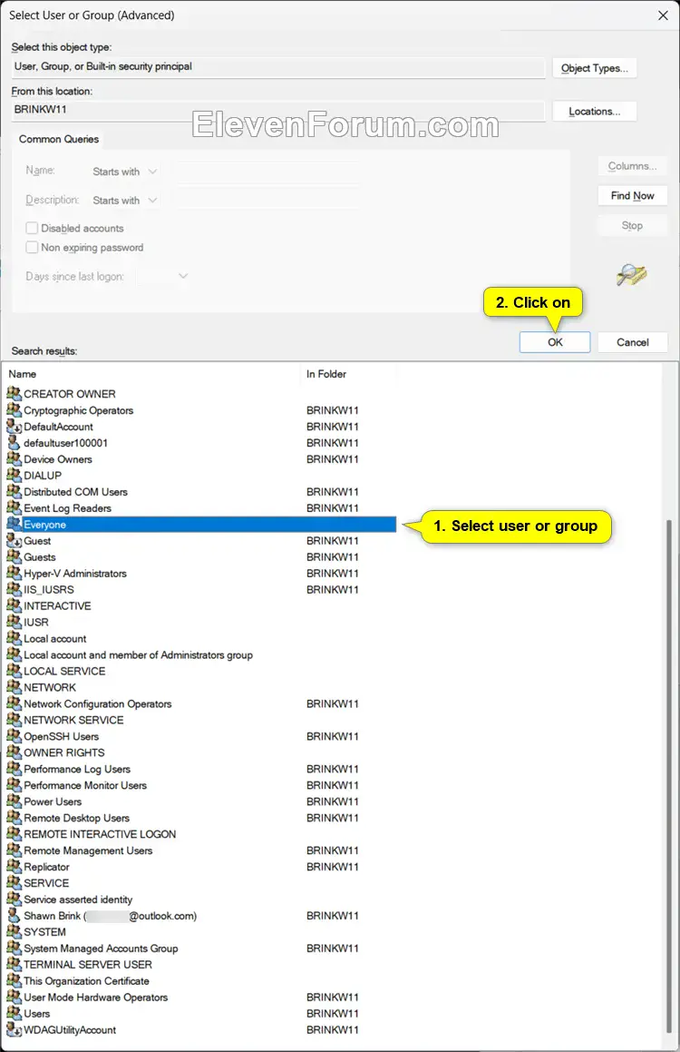Sort results by the In Folder column header

click(x=350, y=374)
